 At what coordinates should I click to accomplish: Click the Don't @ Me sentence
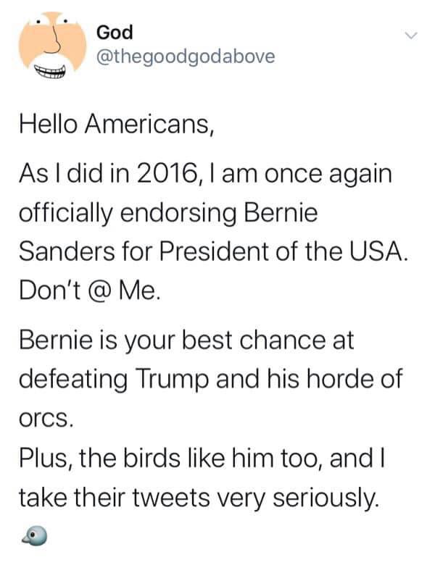(90, 291)
